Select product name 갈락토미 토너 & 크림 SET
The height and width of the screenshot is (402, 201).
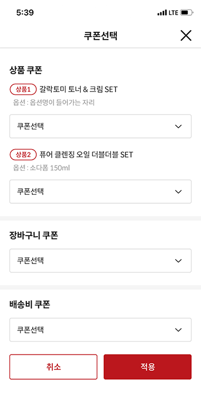point(79,89)
